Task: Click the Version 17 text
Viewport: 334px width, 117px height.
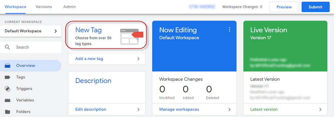Action: (x=261, y=38)
